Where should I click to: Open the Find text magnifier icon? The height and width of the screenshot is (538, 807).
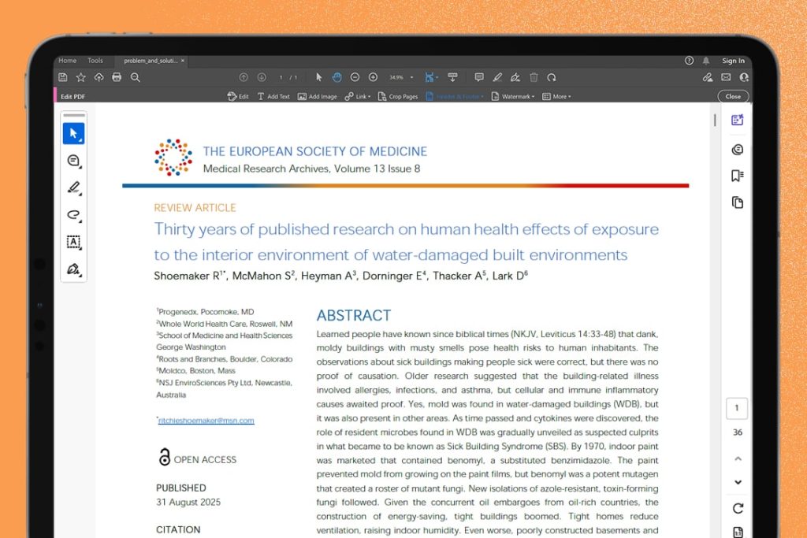136,77
